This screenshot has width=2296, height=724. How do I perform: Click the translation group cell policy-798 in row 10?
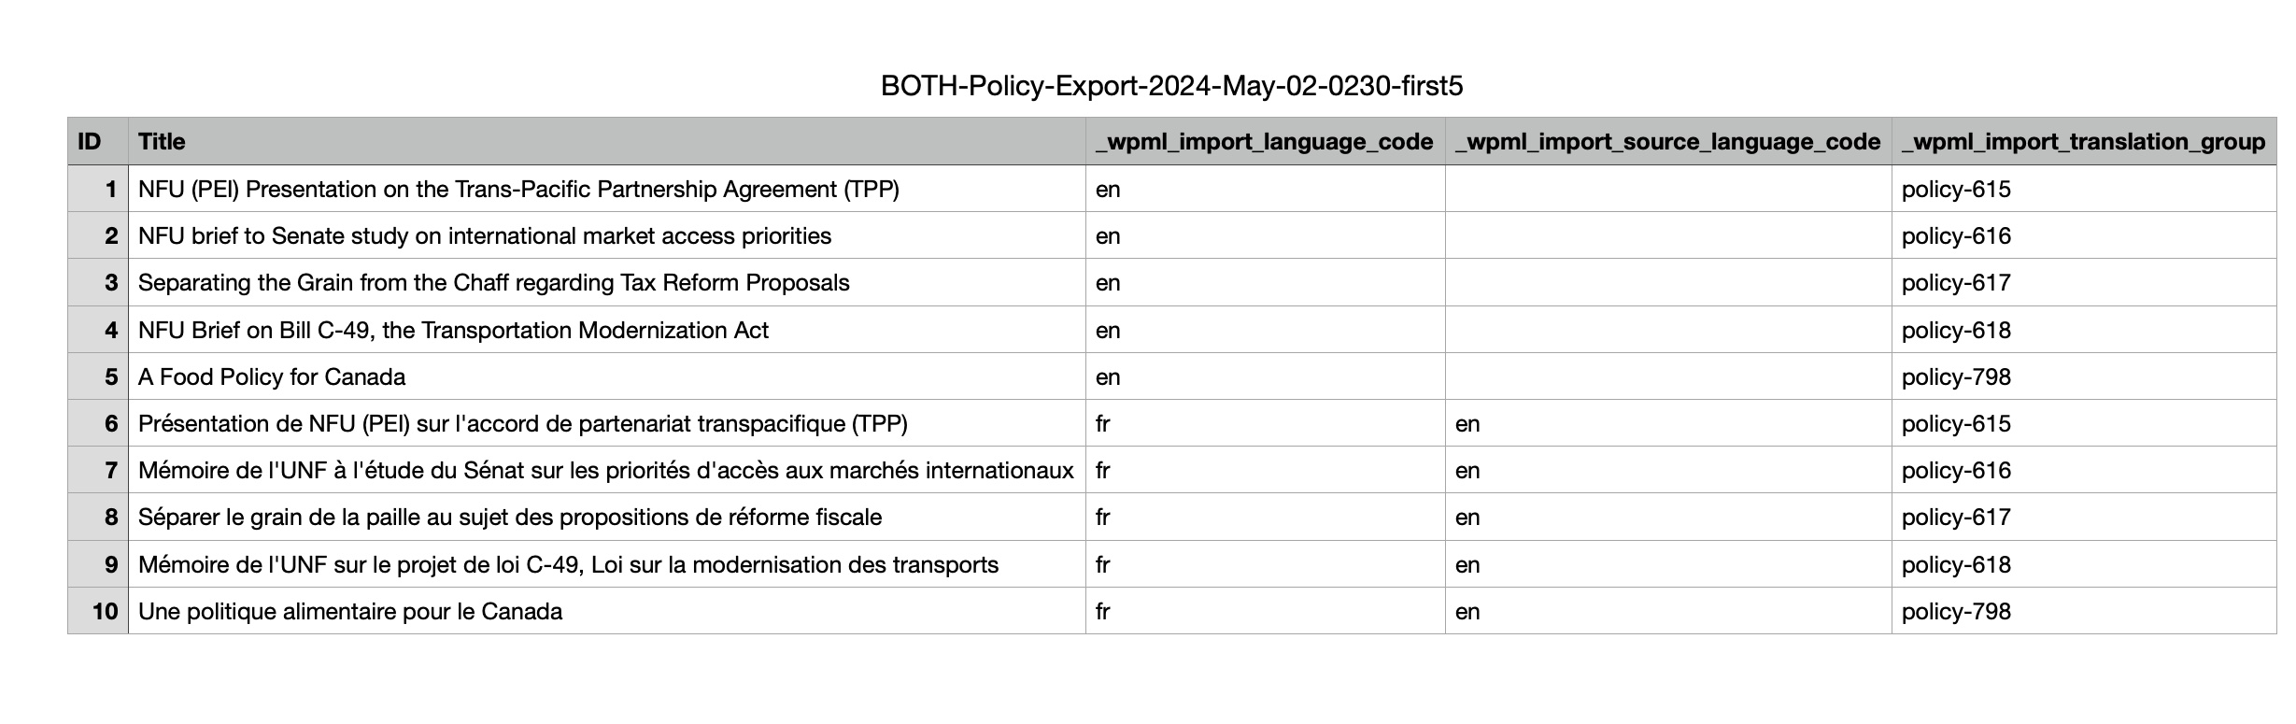pos(2084,611)
